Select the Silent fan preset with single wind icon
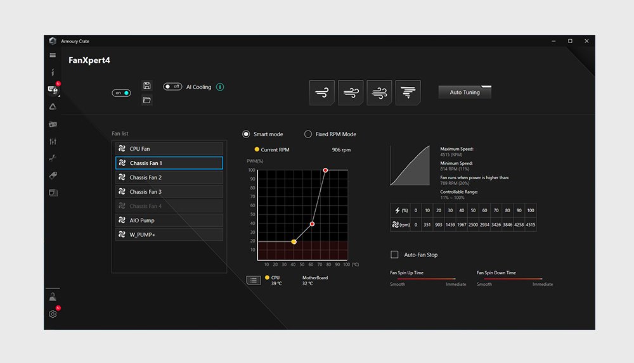The height and width of the screenshot is (363, 634). point(321,92)
